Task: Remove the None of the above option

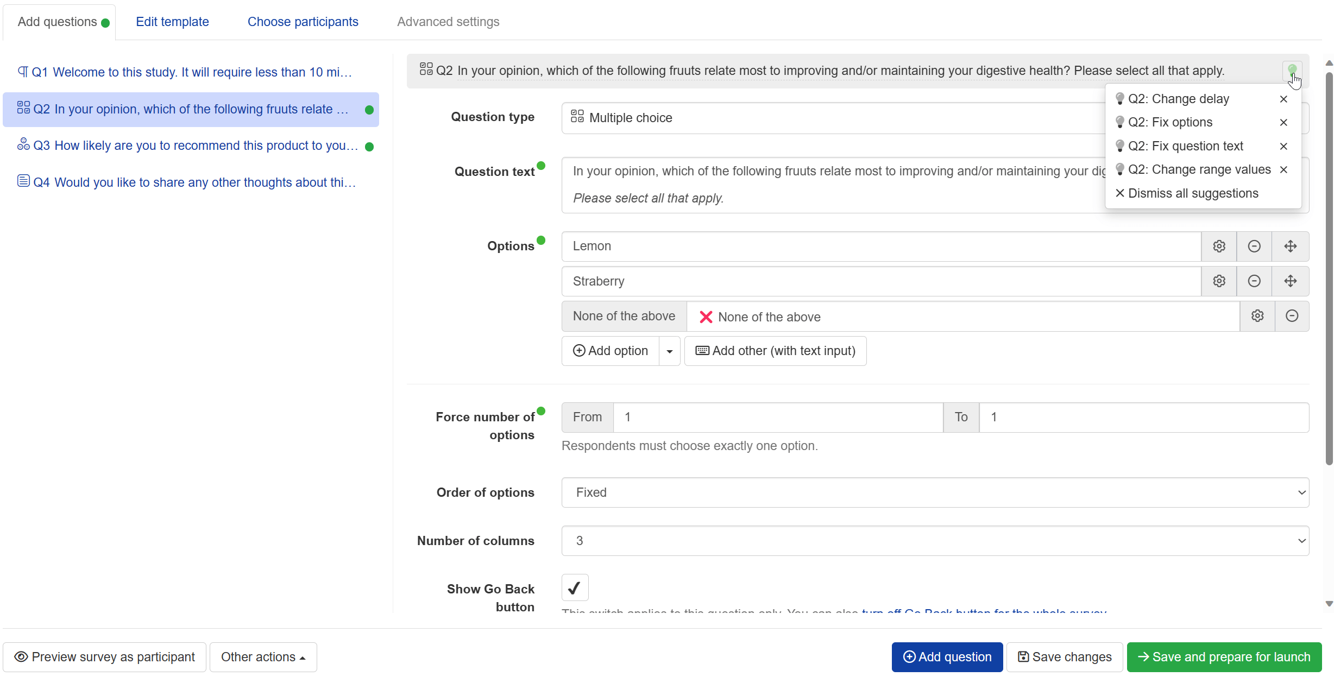Action: pyautogui.click(x=1292, y=316)
